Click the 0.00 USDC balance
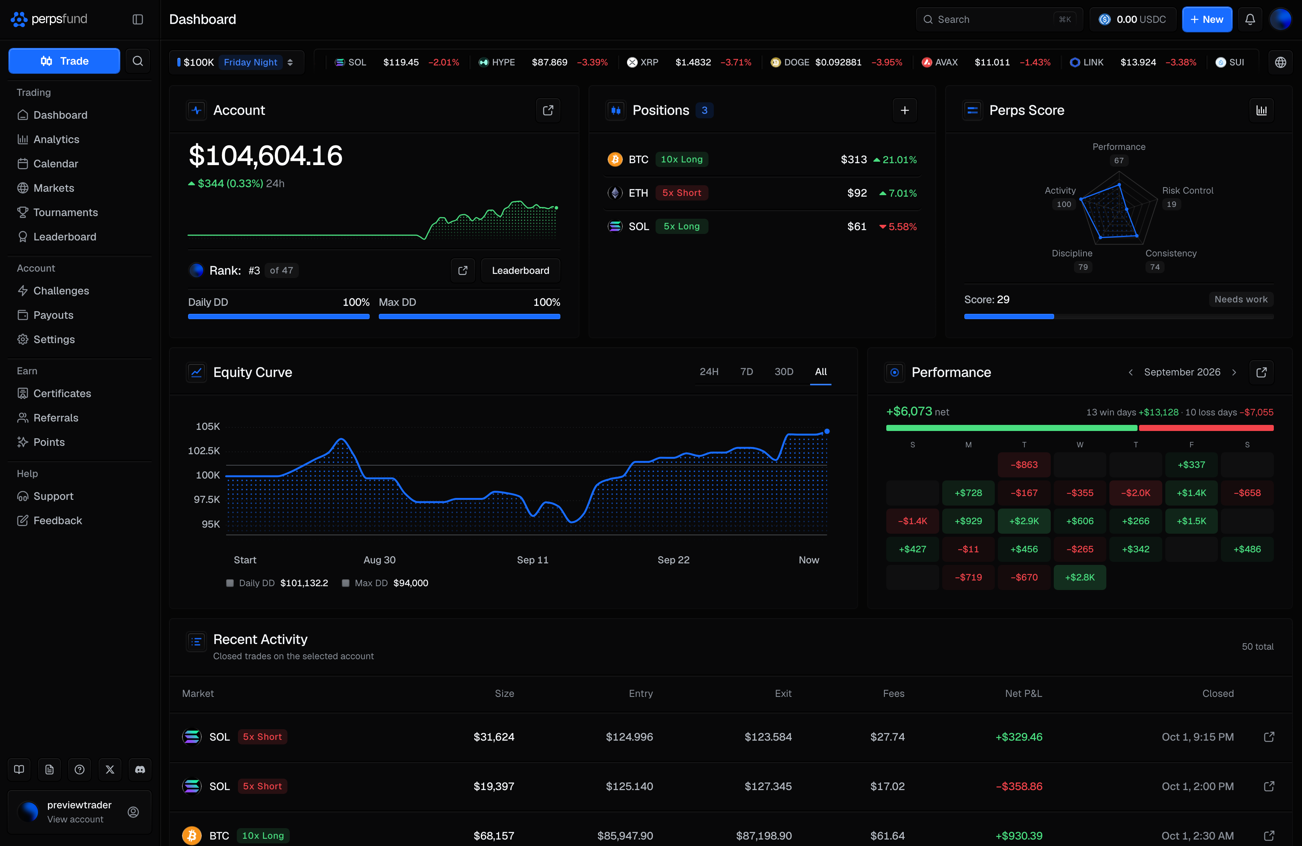Screen dimensions: 1302x846 tap(1133, 20)
